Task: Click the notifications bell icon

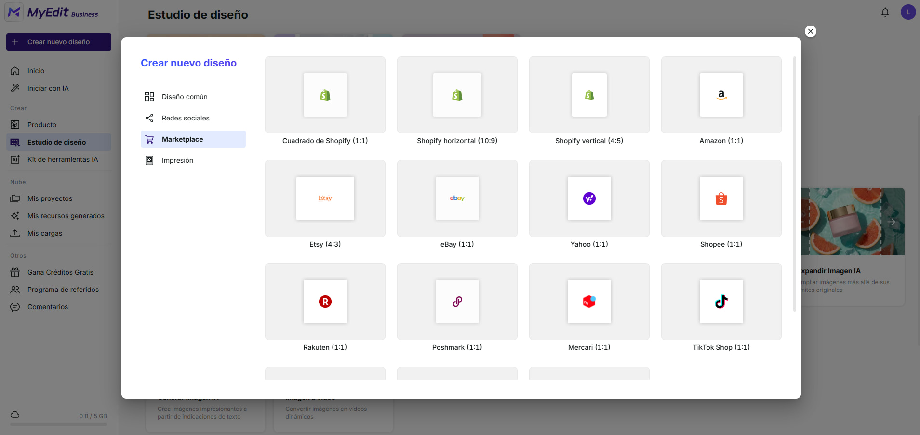Action: [x=885, y=12]
